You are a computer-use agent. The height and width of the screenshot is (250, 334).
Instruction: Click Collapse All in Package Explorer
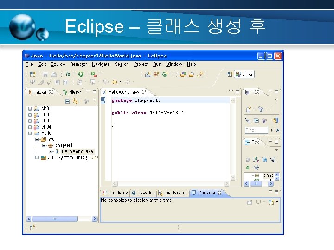point(67,101)
